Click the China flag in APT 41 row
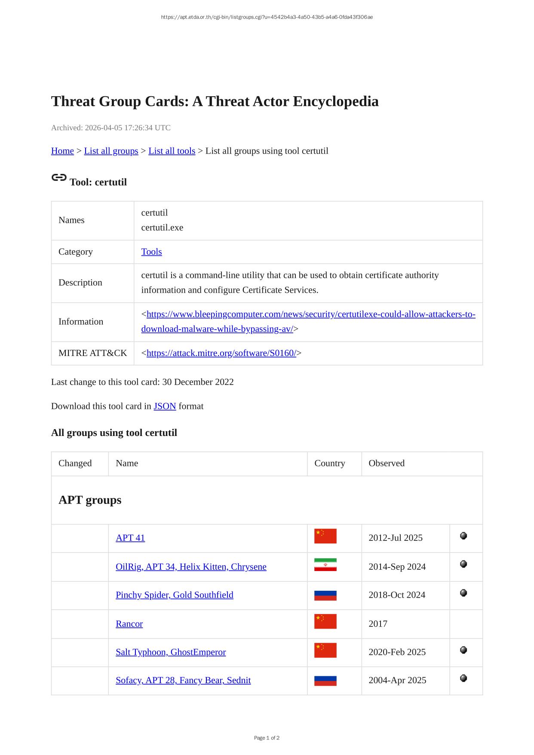The width and height of the screenshot is (534, 755). tap(325, 536)
